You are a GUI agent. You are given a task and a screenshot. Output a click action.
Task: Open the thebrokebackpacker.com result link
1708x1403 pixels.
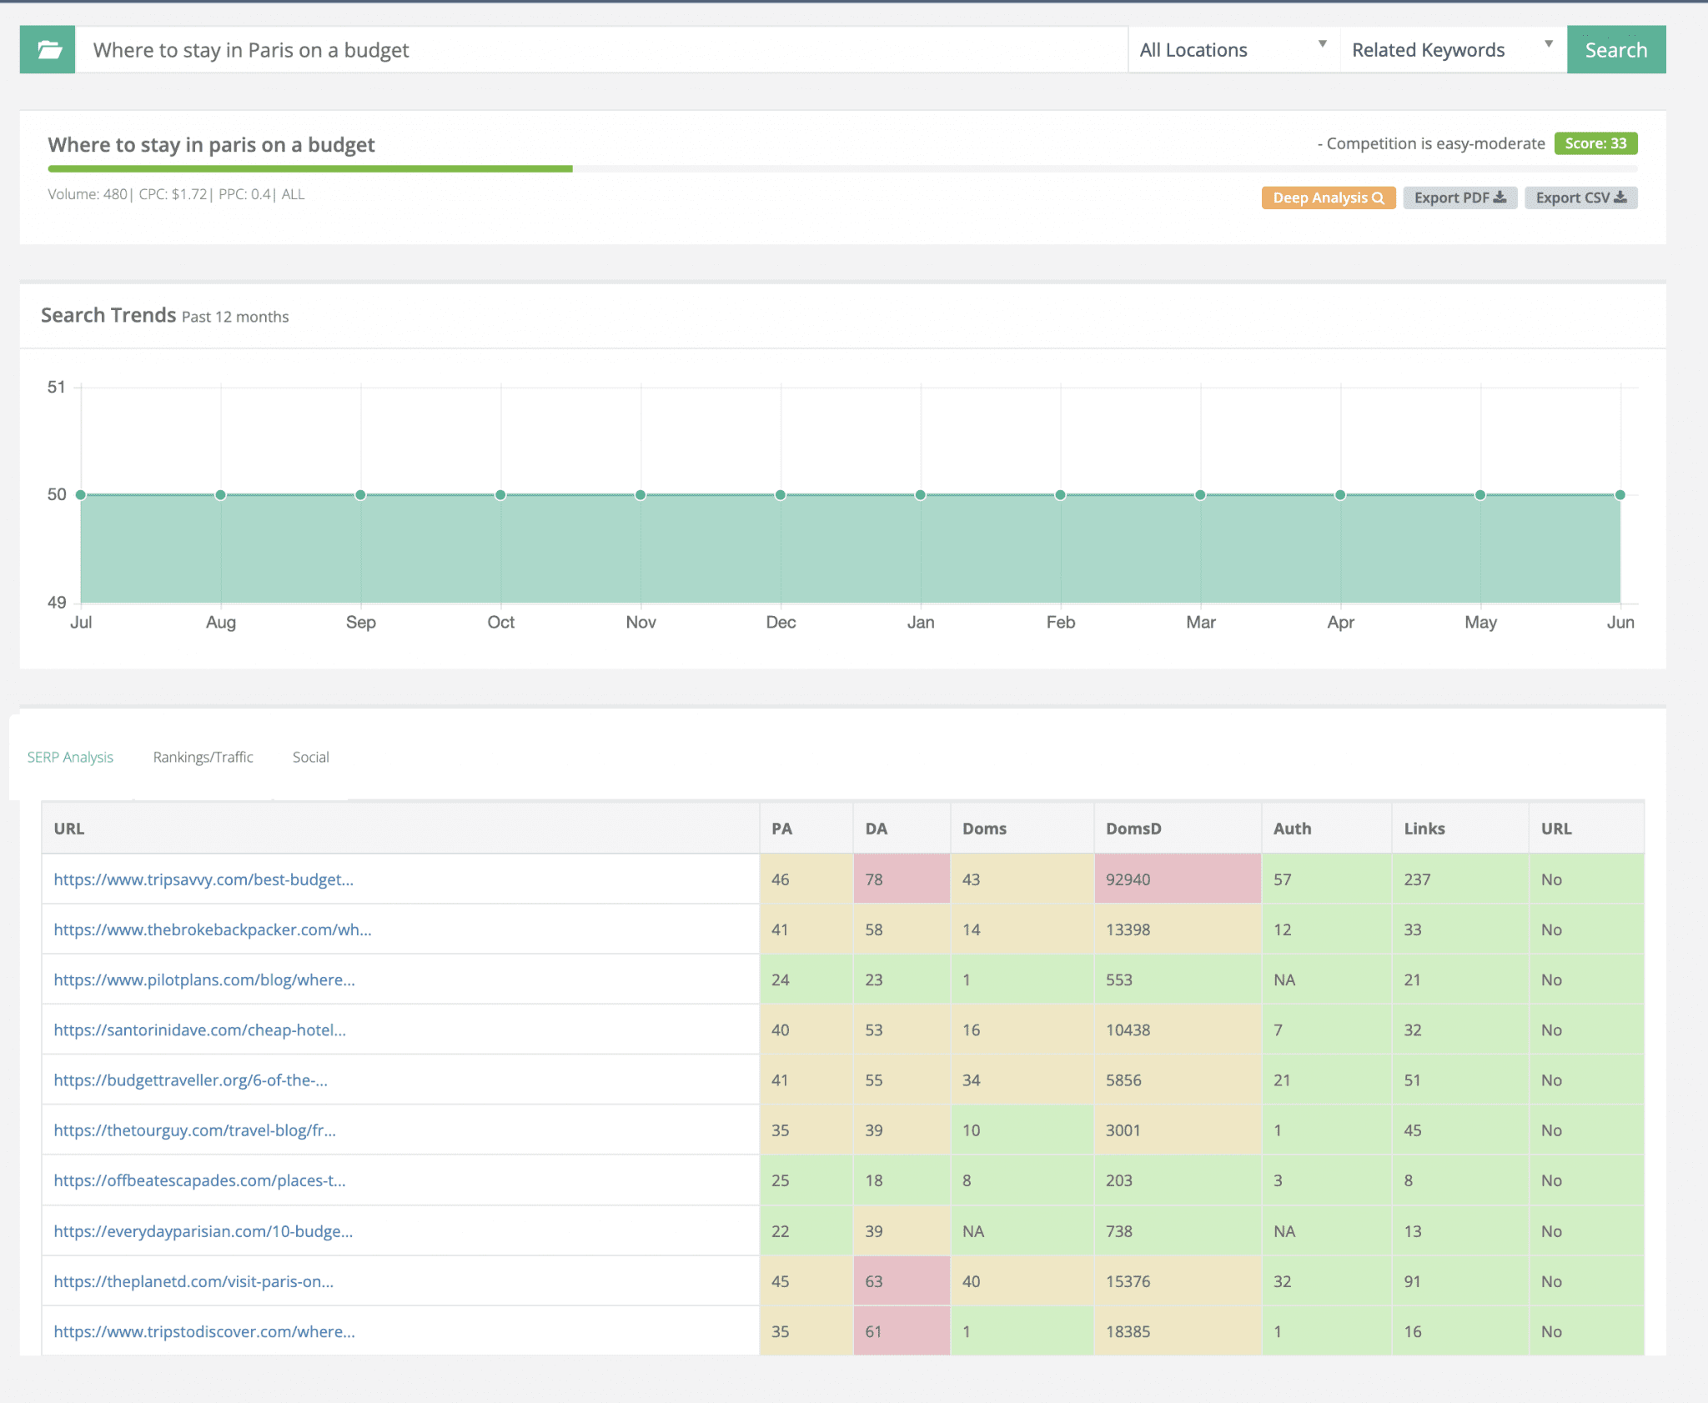click(213, 929)
